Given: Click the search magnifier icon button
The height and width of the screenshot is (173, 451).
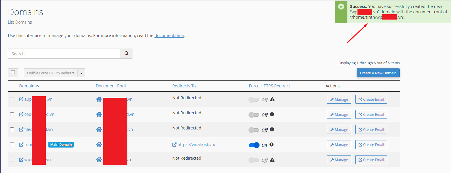Looking at the screenshot, I should point(126,54).
